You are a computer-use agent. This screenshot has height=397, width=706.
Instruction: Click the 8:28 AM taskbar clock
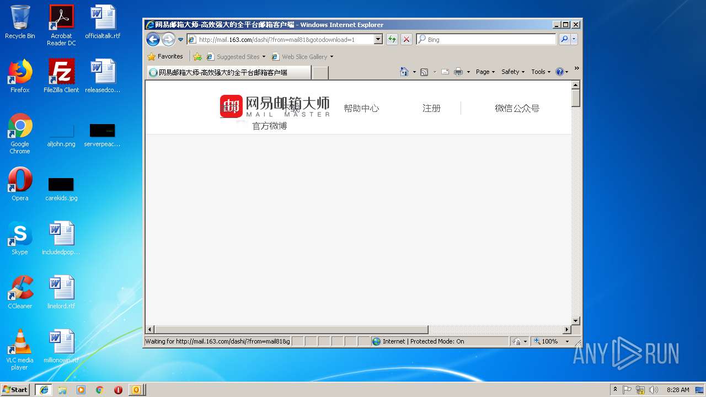point(678,390)
